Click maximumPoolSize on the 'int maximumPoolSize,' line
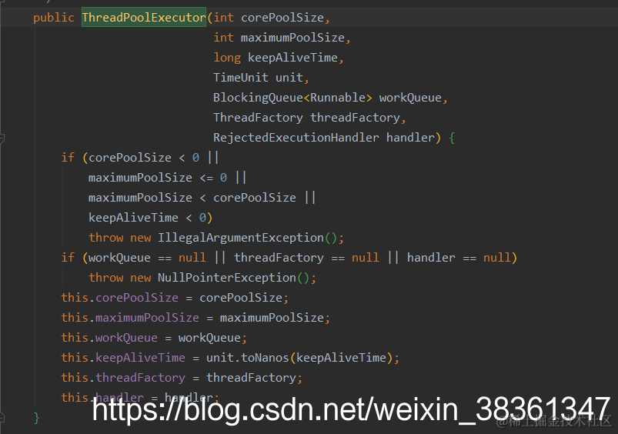The height and width of the screenshot is (434, 618). [x=293, y=38]
